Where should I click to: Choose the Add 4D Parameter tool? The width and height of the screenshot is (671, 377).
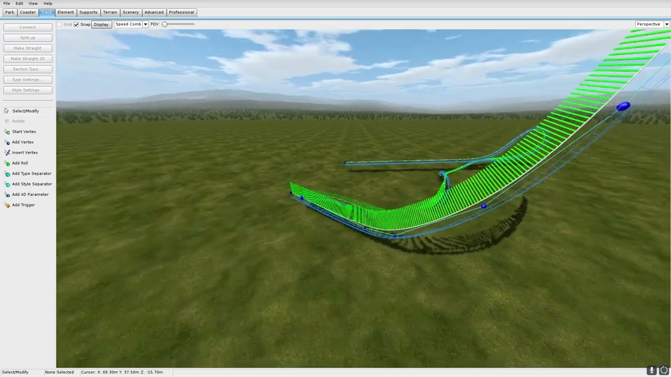pyautogui.click(x=30, y=194)
